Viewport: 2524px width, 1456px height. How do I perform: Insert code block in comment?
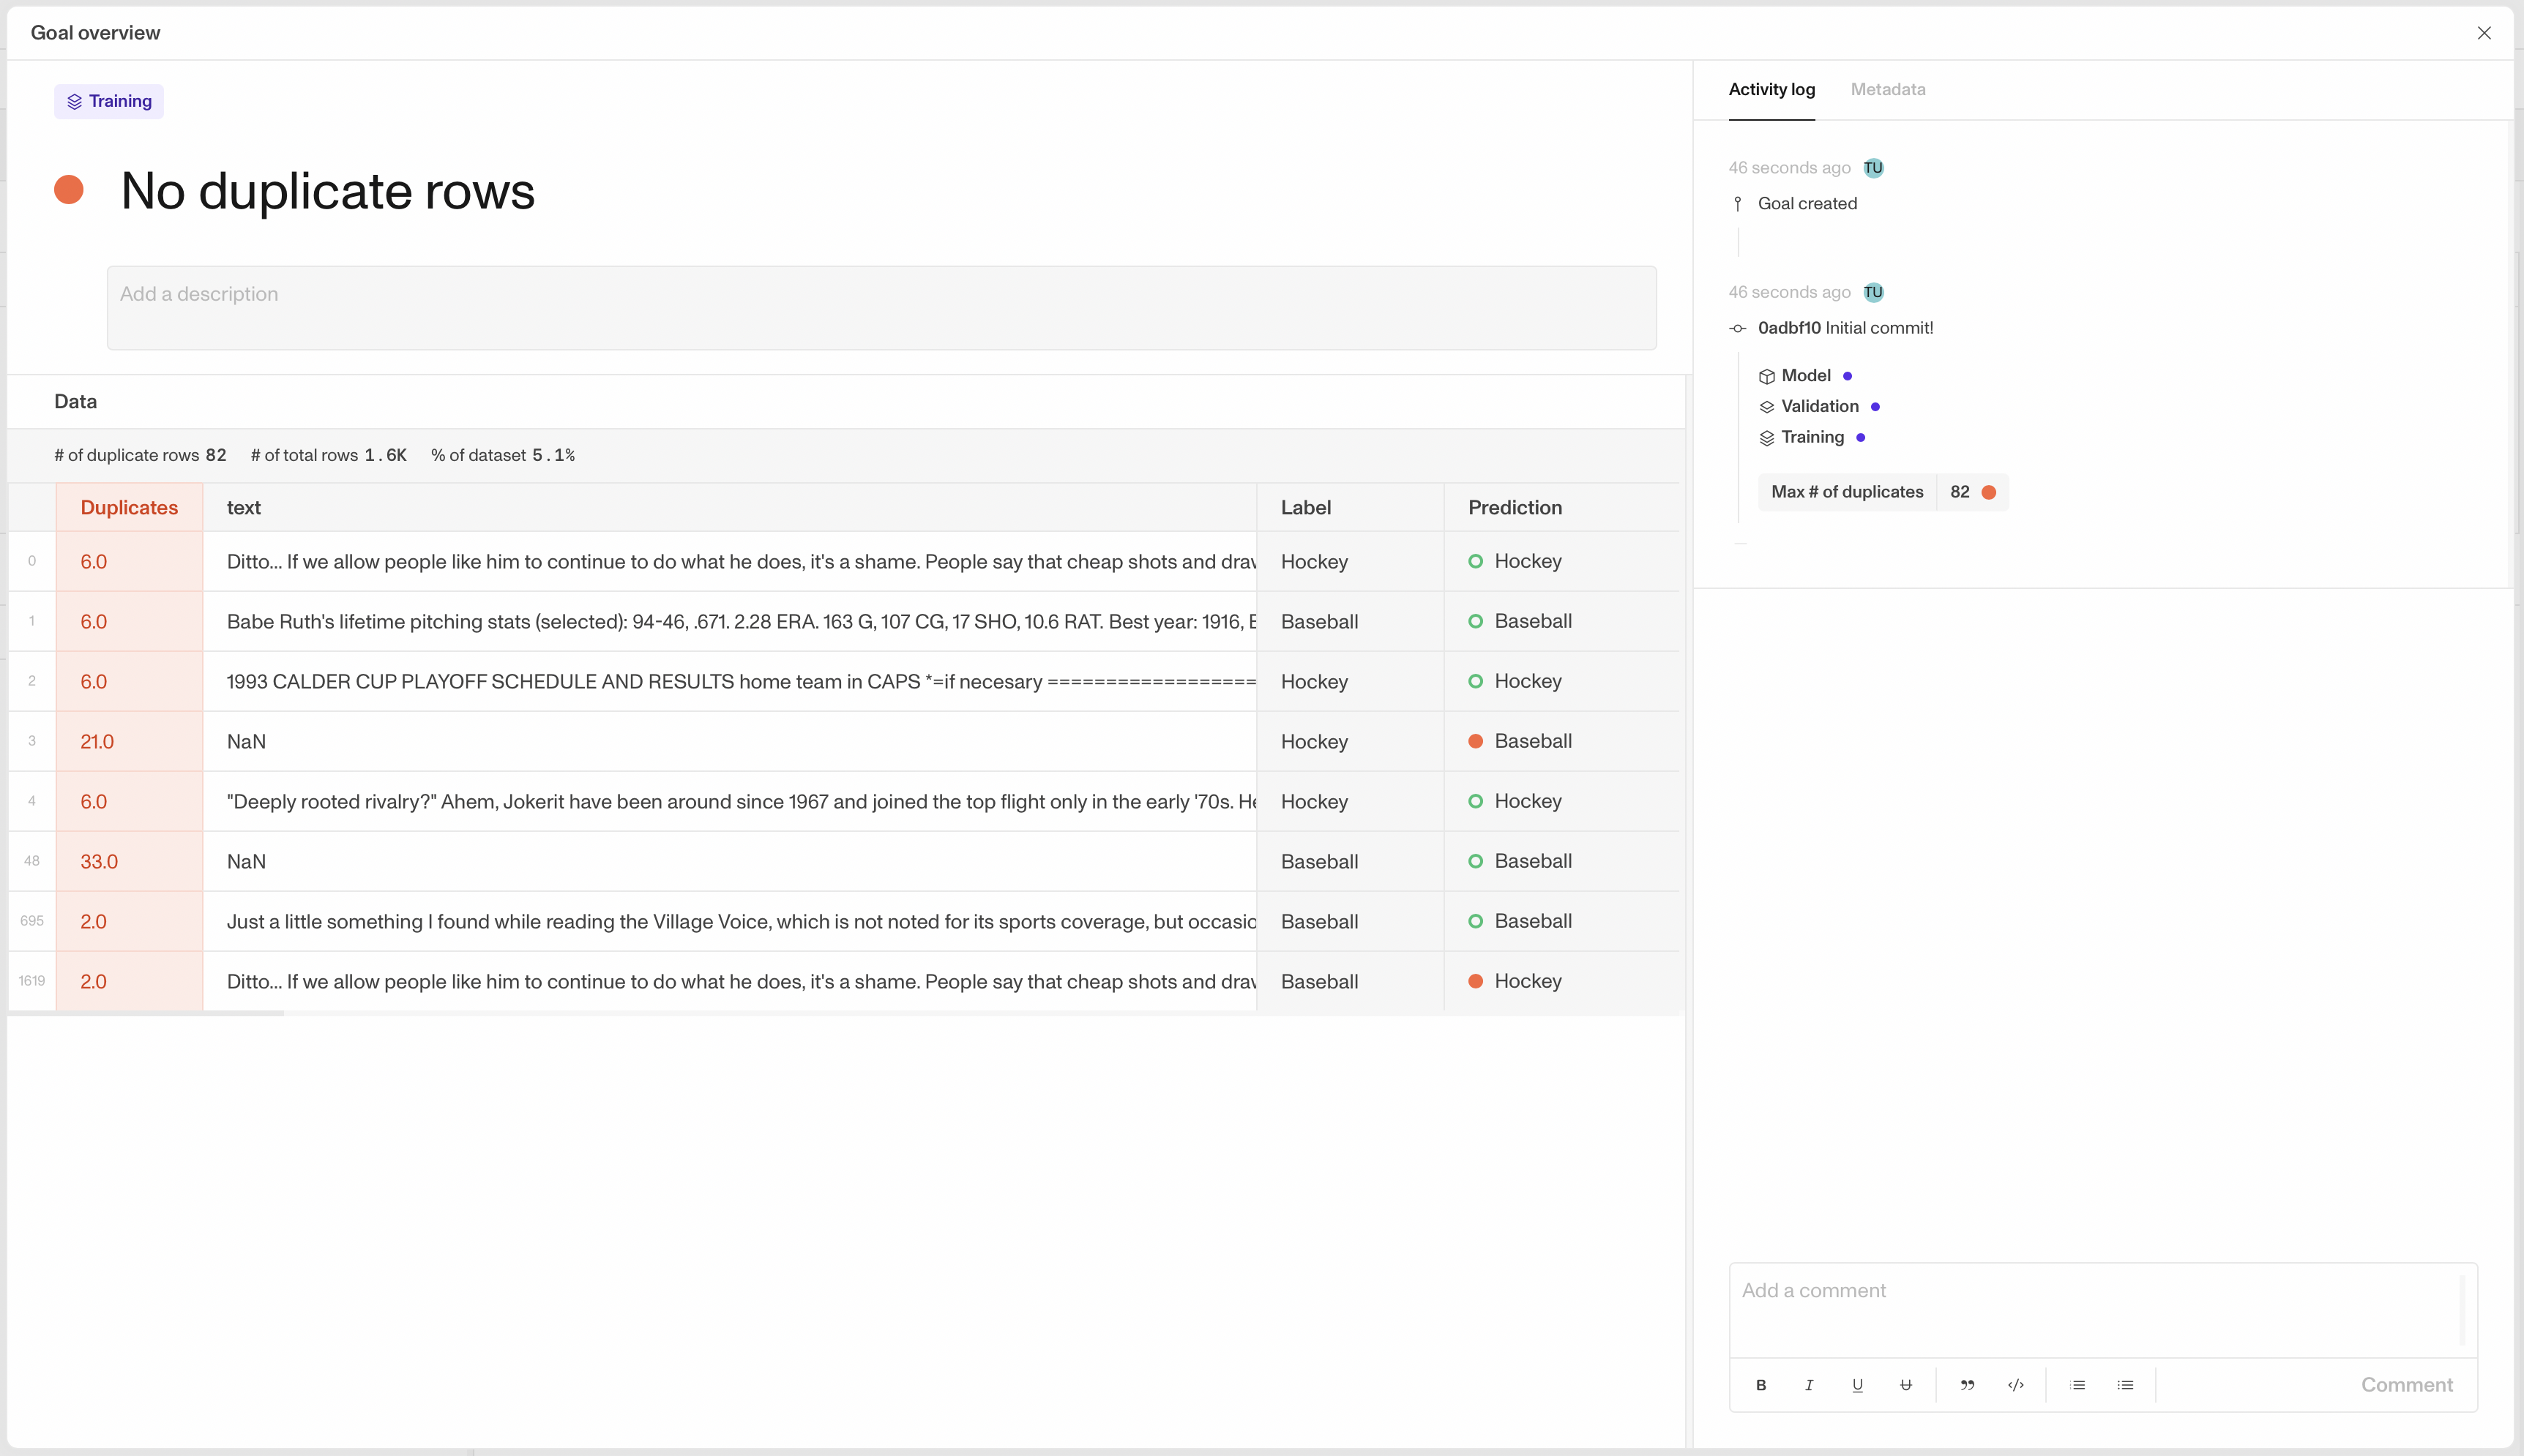coord(2016,1385)
